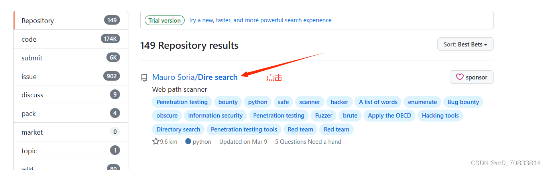547x170 pixels.
Task: Click the 'Web path scanner' description
Action: point(180,89)
